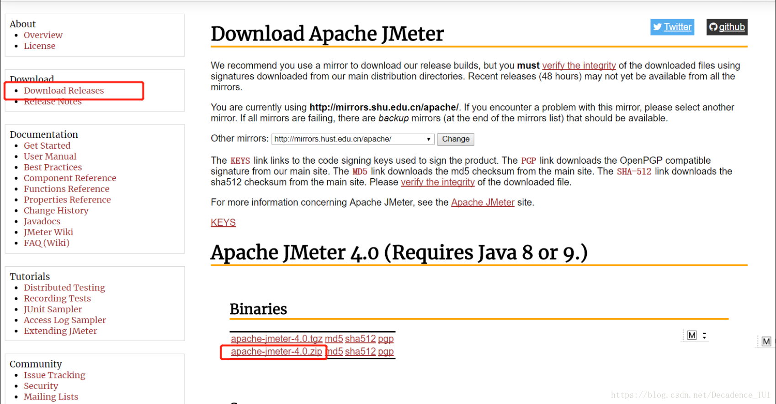Open Component Reference link
The width and height of the screenshot is (776, 404).
tap(70, 178)
